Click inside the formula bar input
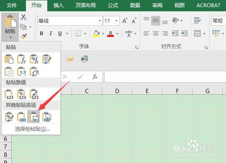Screen dimensions: 226x163 (x=165, y=77)
